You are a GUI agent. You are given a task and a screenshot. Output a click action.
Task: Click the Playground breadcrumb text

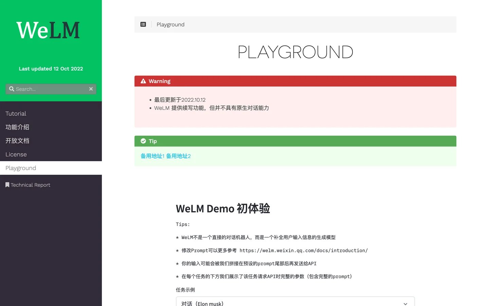170,24
